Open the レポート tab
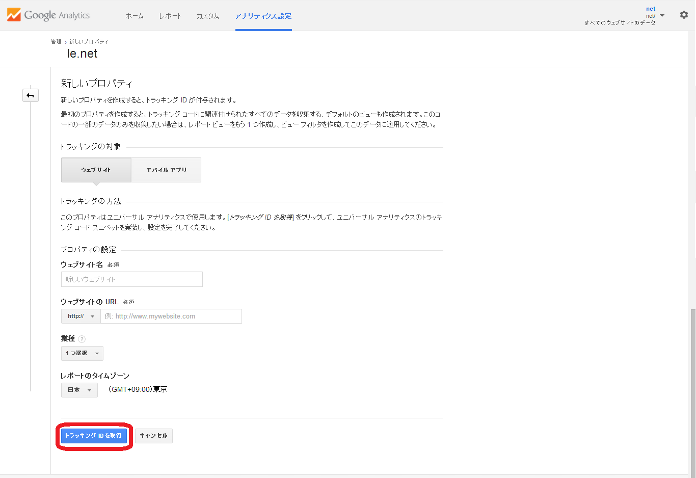Screen dimensions: 696x478 170,16
